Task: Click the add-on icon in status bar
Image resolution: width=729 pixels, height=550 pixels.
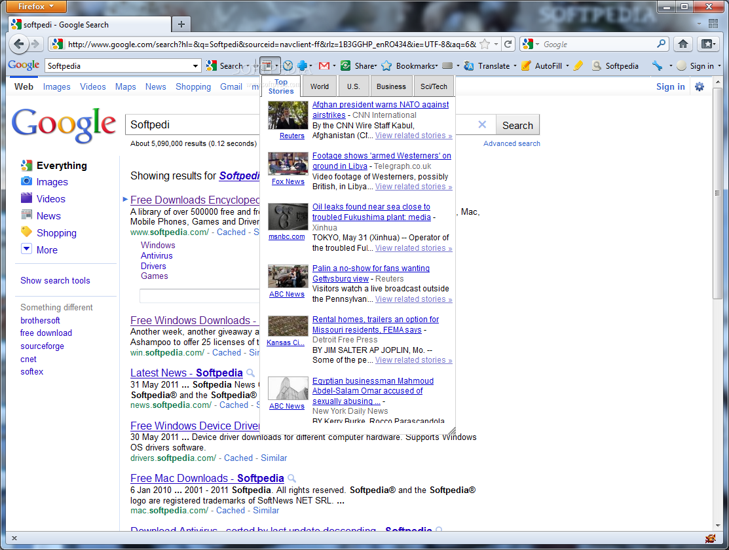Action: coord(711,538)
